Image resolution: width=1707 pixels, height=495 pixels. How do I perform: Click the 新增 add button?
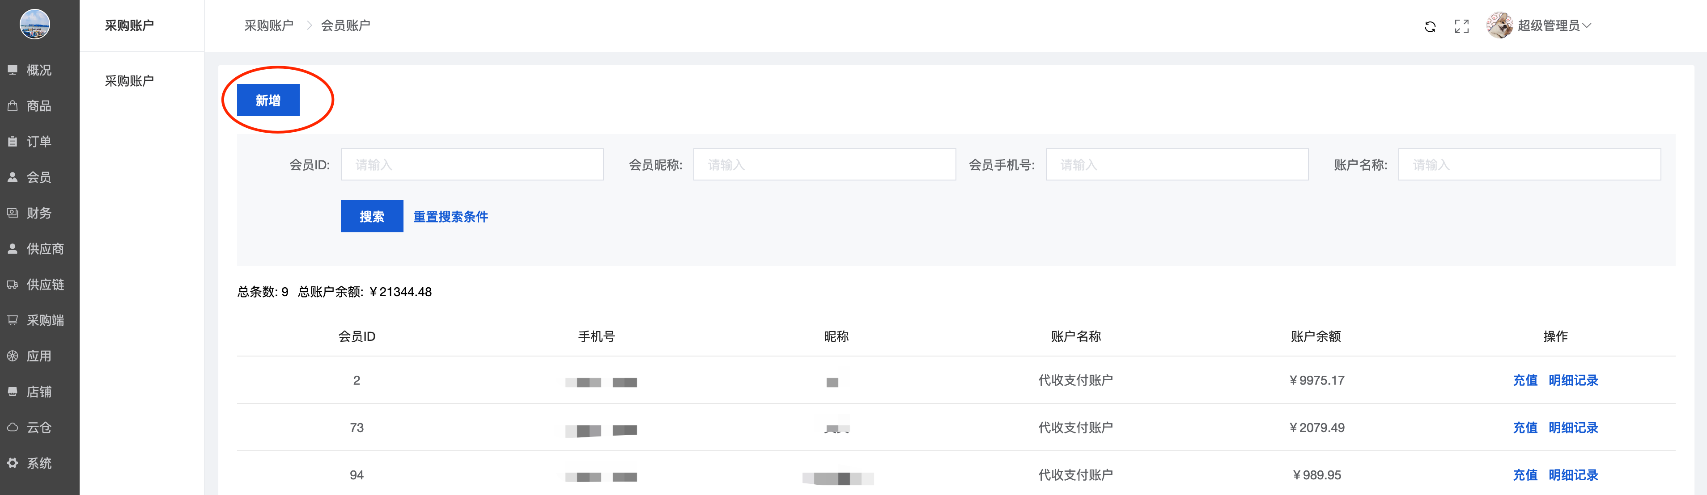coord(268,101)
